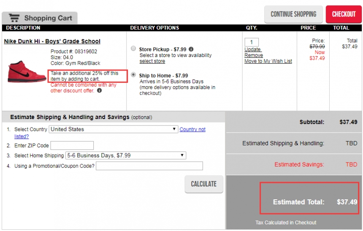This screenshot has width=363, height=231.
Task: Click the quantity input field
Action: coord(252,42)
